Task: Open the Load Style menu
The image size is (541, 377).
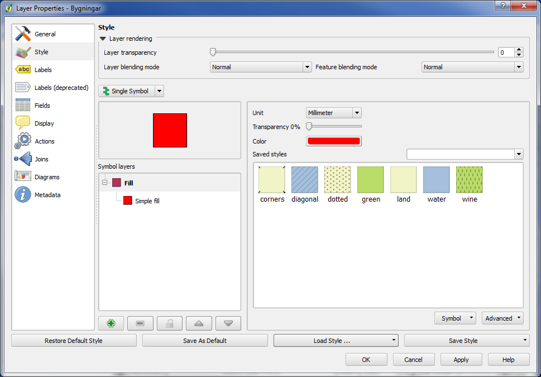Action: [x=336, y=340]
